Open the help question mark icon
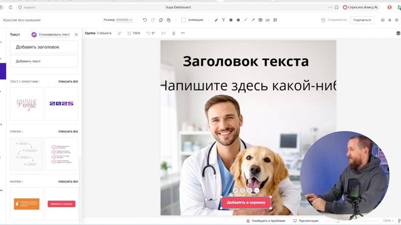401x225 pixels. coord(383,20)
